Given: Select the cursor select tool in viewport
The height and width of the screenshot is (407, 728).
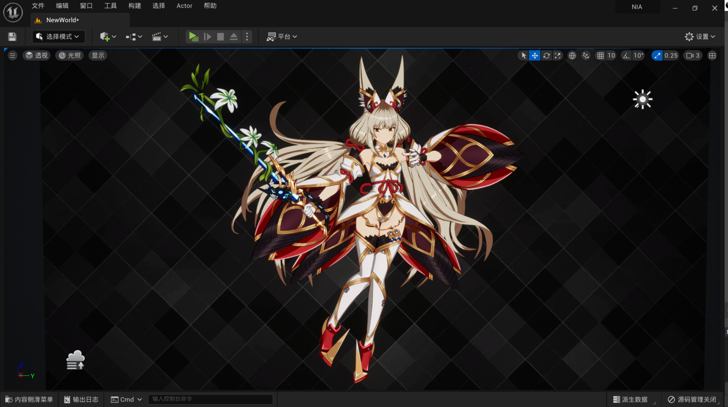Looking at the screenshot, I should (x=524, y=55).
